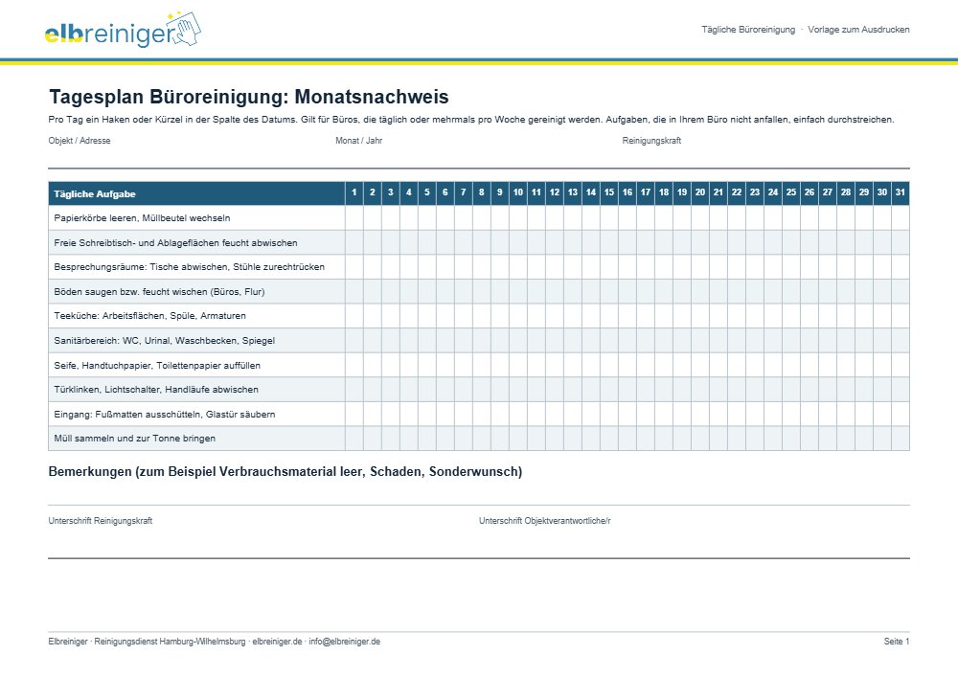
Task: Tick day 5 cell for Seife auffüllen row
Action: point(427,365)
